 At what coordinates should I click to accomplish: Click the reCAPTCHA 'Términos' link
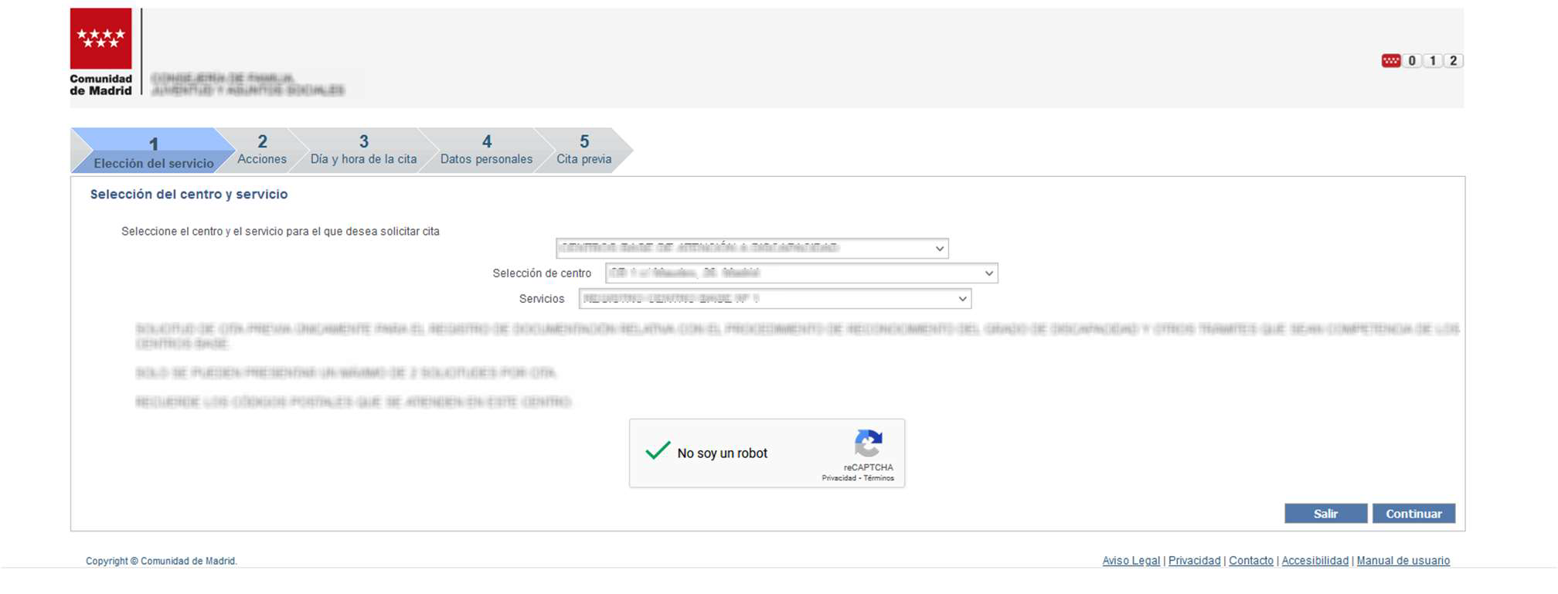point(879,478)
